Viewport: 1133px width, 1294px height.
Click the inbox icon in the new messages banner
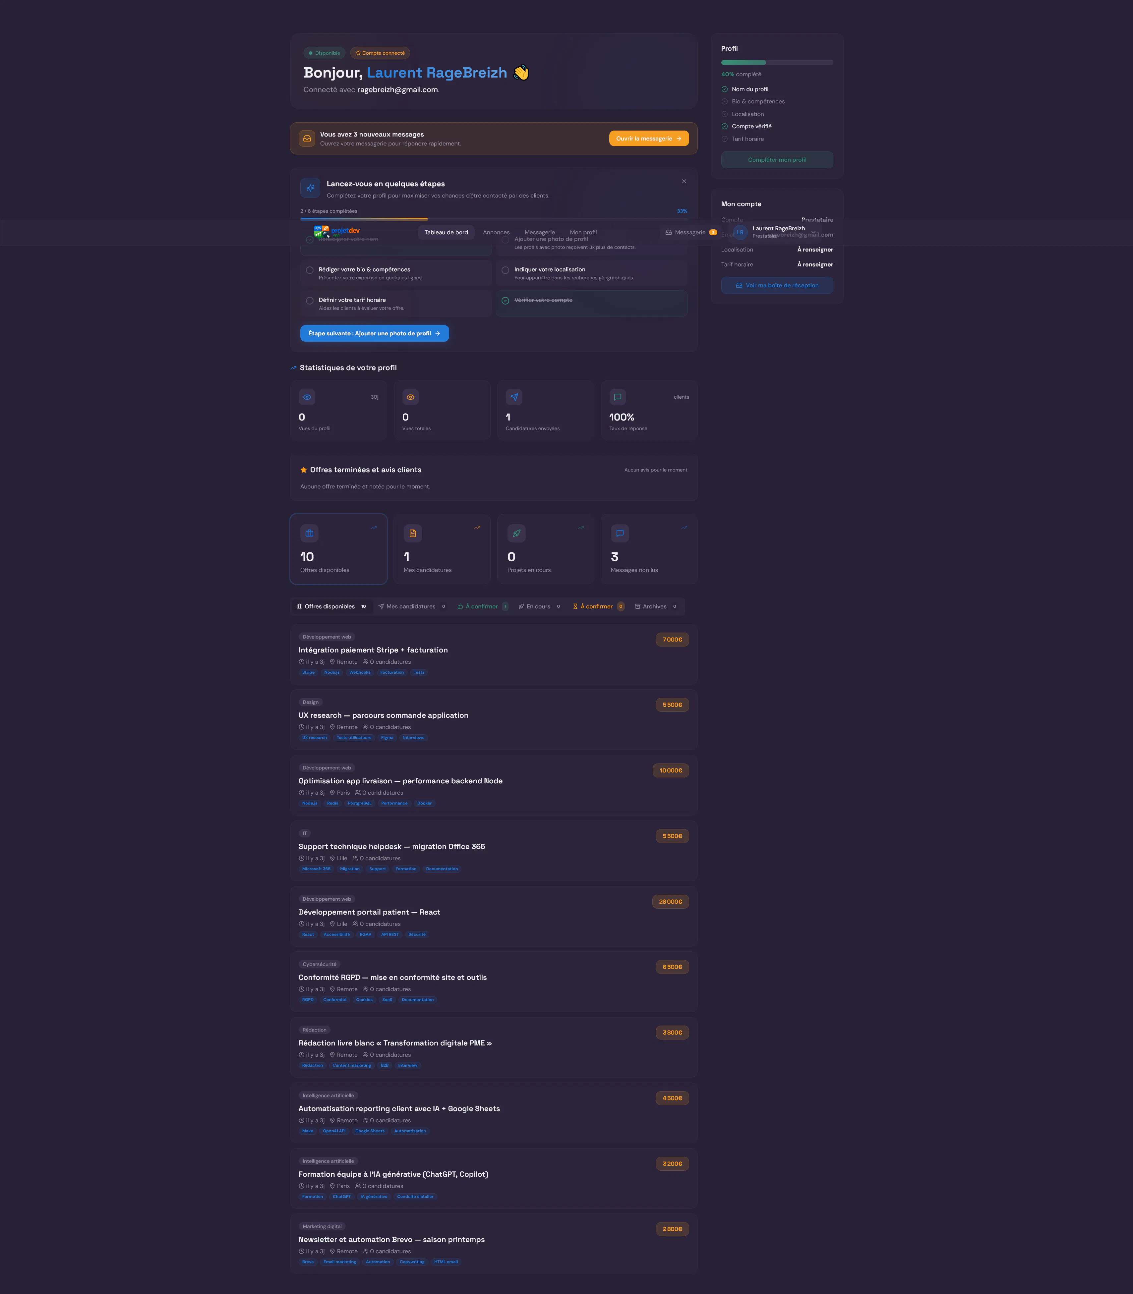(x=307, y=139)
